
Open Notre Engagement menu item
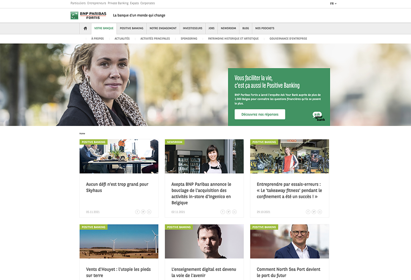tap(163, 28)
